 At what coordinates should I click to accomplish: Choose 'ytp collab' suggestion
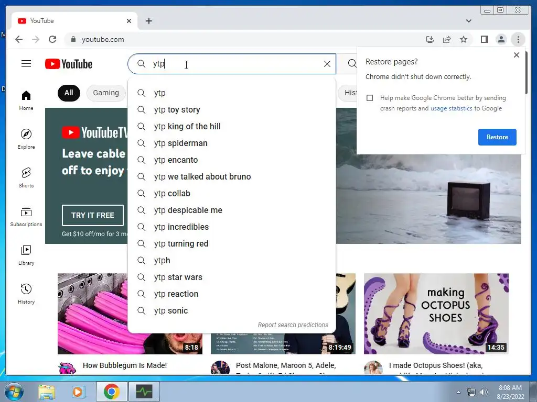pyautogui.click(x=231, y=194)
